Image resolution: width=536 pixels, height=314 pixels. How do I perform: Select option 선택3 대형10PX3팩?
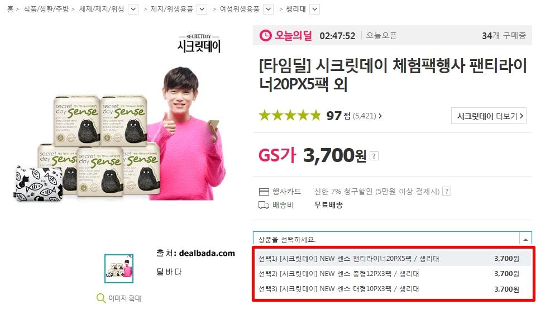(x=393, y=289)
